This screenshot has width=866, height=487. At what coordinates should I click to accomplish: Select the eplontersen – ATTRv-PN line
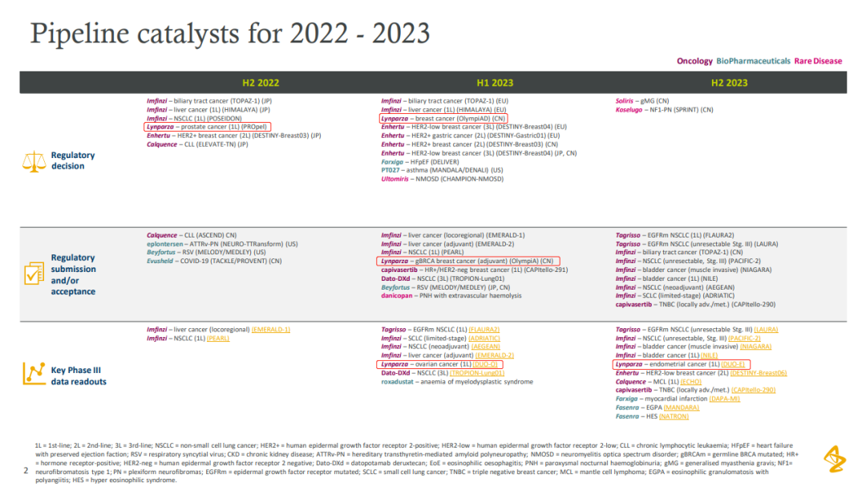[222, 244]
